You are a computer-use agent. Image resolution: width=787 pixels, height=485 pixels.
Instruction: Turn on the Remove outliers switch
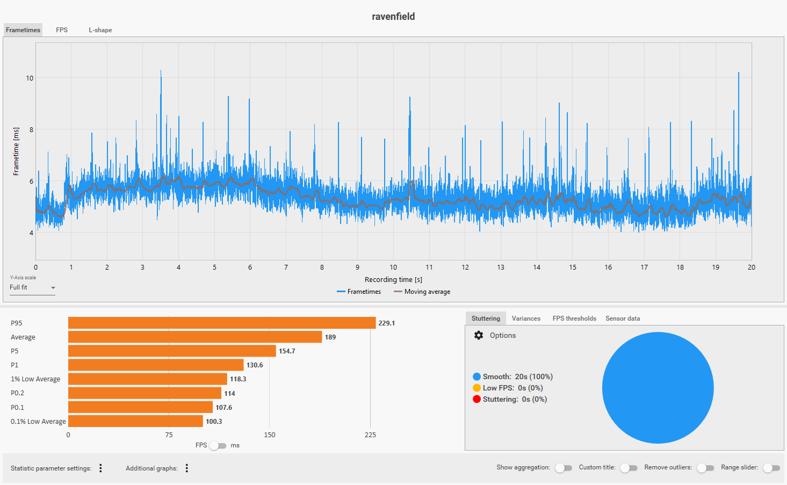pyautogui.click(x=705, y=468)
